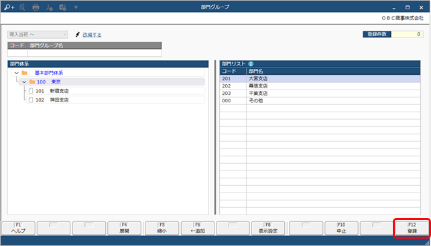Click the Office export icon in title bar
This screenshot has height=246, width=431.
click(x=62, y=7)
